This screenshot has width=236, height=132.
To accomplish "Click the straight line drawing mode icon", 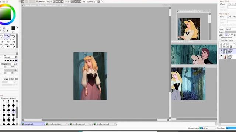I will 103,1.
